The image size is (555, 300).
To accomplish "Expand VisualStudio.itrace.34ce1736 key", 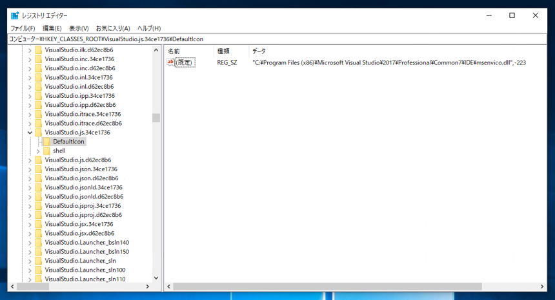I will [30, 115].
